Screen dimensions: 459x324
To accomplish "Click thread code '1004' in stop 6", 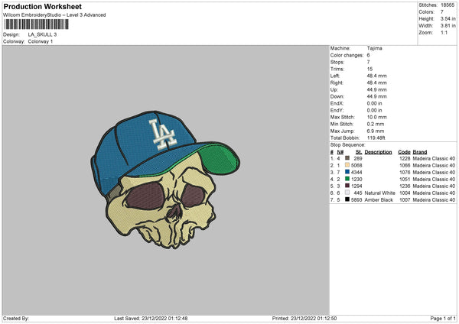I will point(405,193).
